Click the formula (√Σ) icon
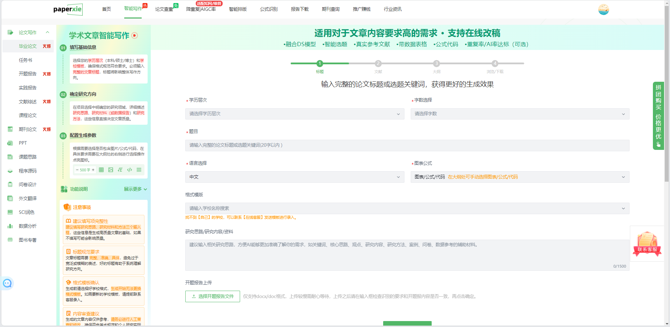The height and width of the screenshot is (327, 670). click(x=120, y=170)
